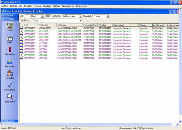
Task: Open the Ver menu
Action: coord(20,6)
